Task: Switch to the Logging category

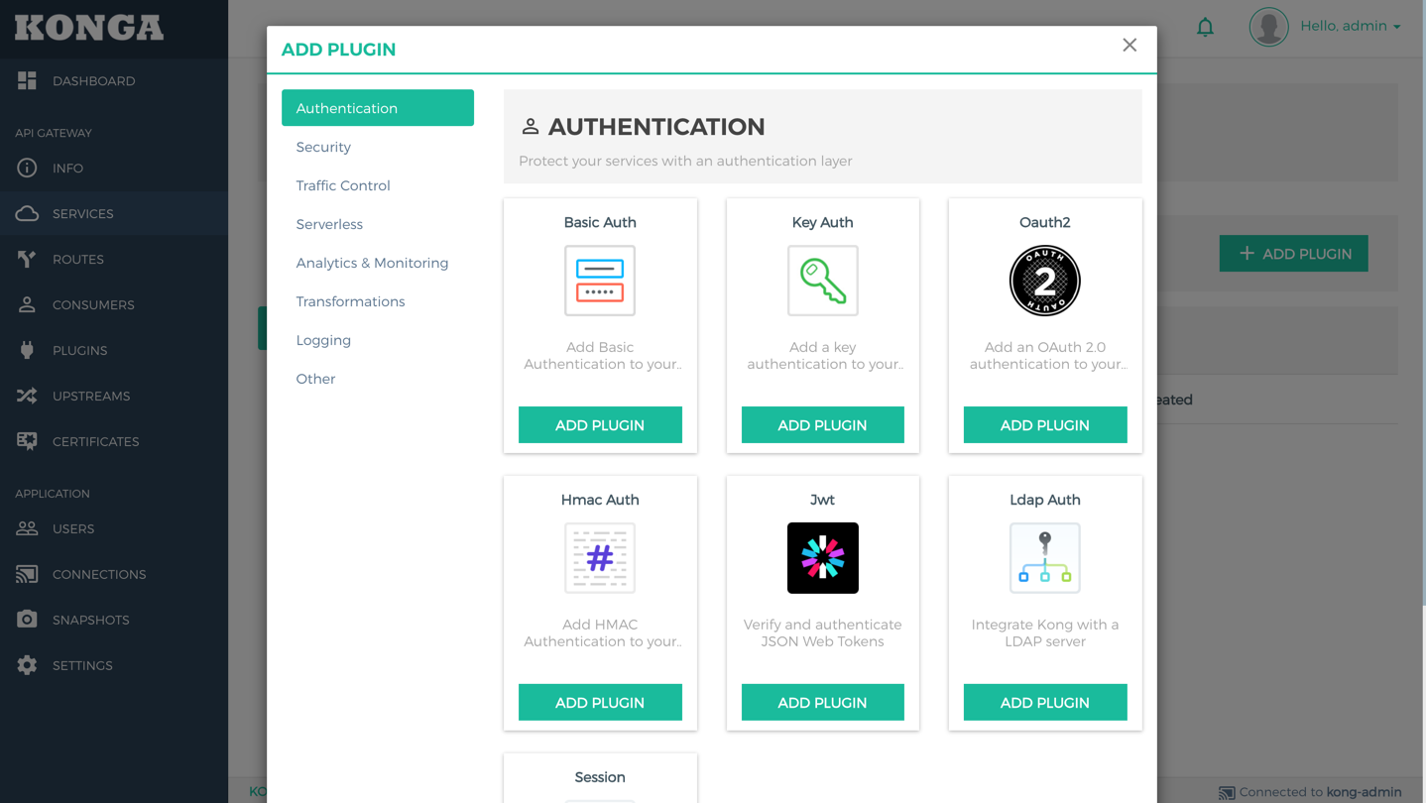Action: click(378, 340)
